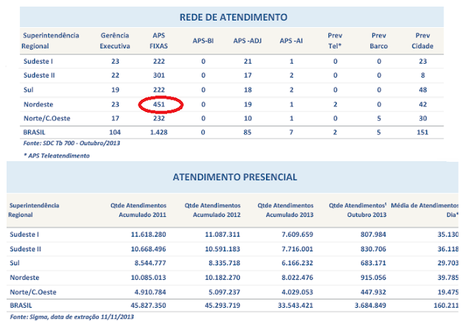
Task: Click the Brasil Gerência Executiva total "104"
Action: coord(115,132)
